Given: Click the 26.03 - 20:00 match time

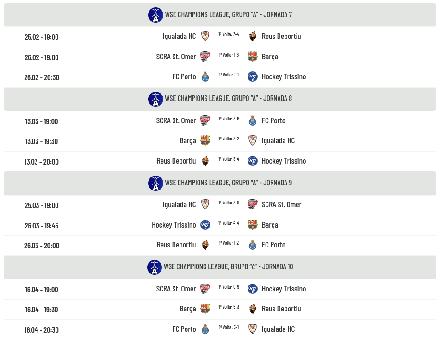Looking at the screenshot, I should [x=42, y=246].
